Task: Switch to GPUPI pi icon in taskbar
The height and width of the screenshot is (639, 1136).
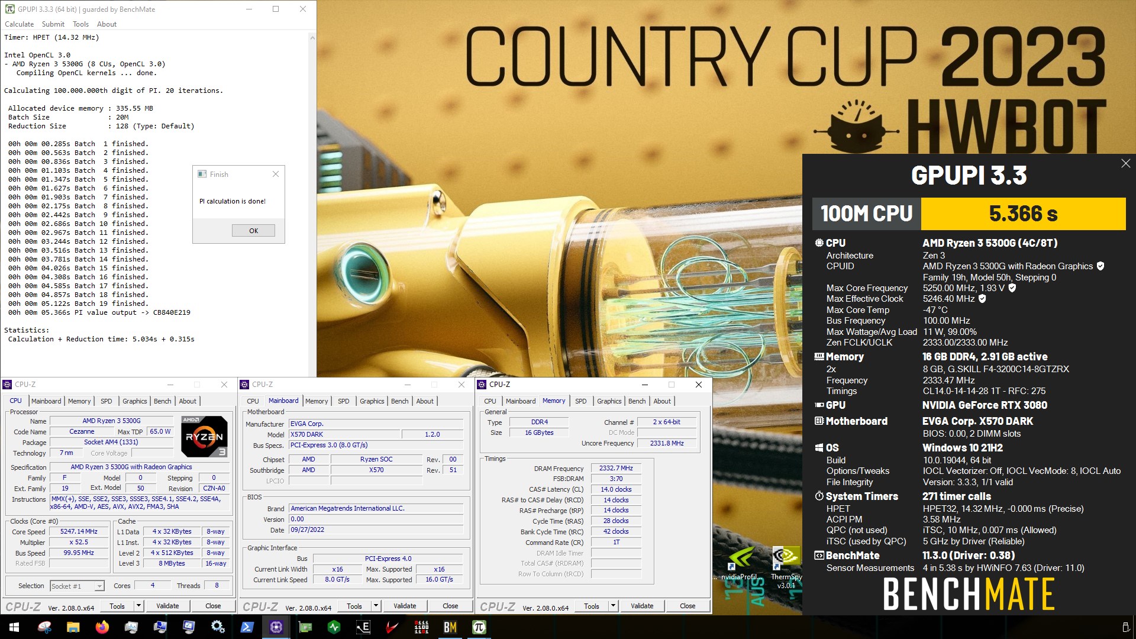Action: pos(479,627)
